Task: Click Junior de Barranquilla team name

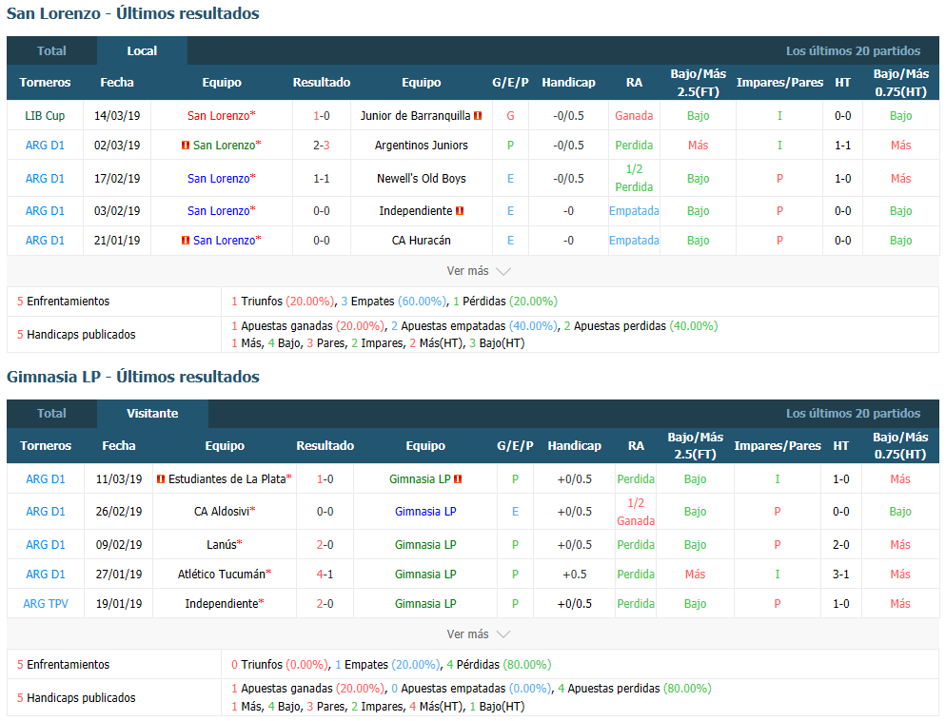Action: [415, 116]
